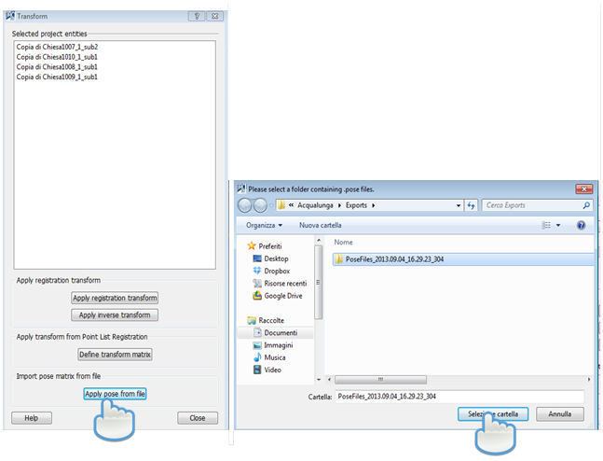Screen dimensions: 603x461
Task: Click the search magnifier icon
Action: (586, 205)
